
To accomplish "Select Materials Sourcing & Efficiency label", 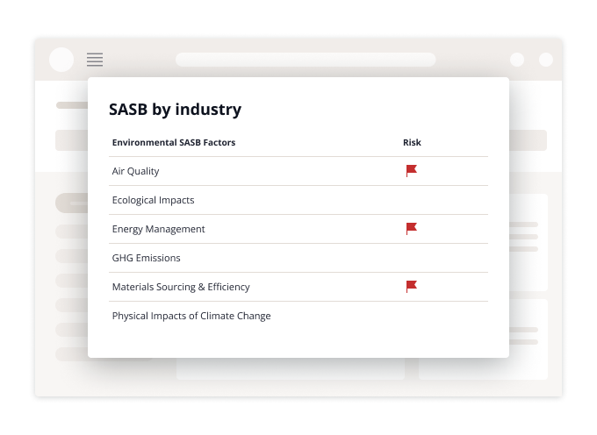I will tap(181, 287).
